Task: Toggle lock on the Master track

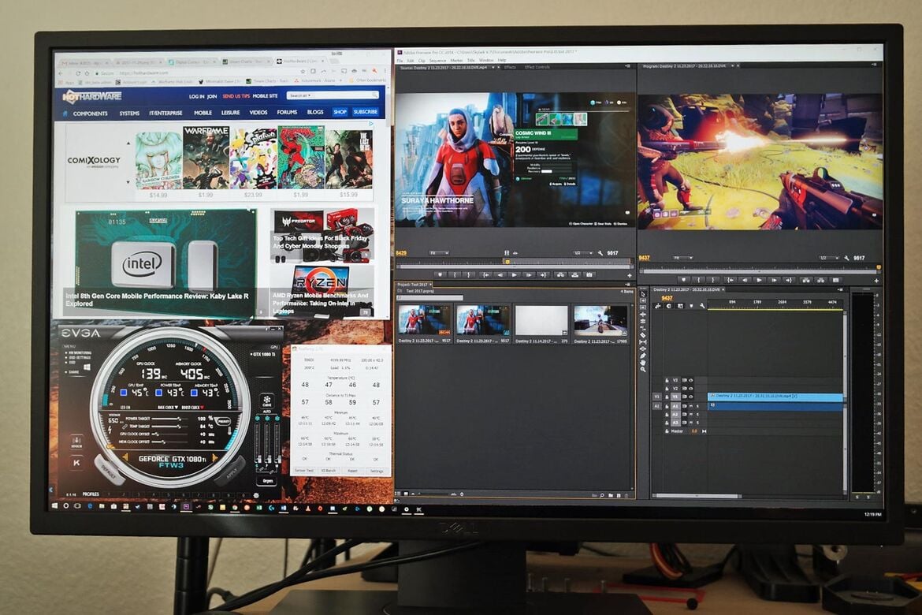Action: (x=667, y=430)
